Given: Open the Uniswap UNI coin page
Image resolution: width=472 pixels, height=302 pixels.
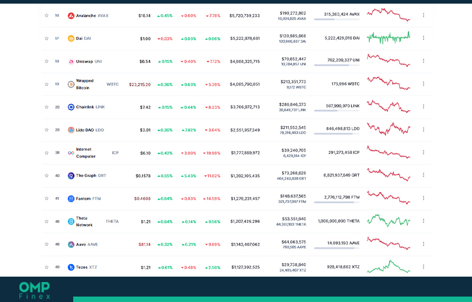Looking at the screenshot, I should pyautogui.click(x=89, y=62).
